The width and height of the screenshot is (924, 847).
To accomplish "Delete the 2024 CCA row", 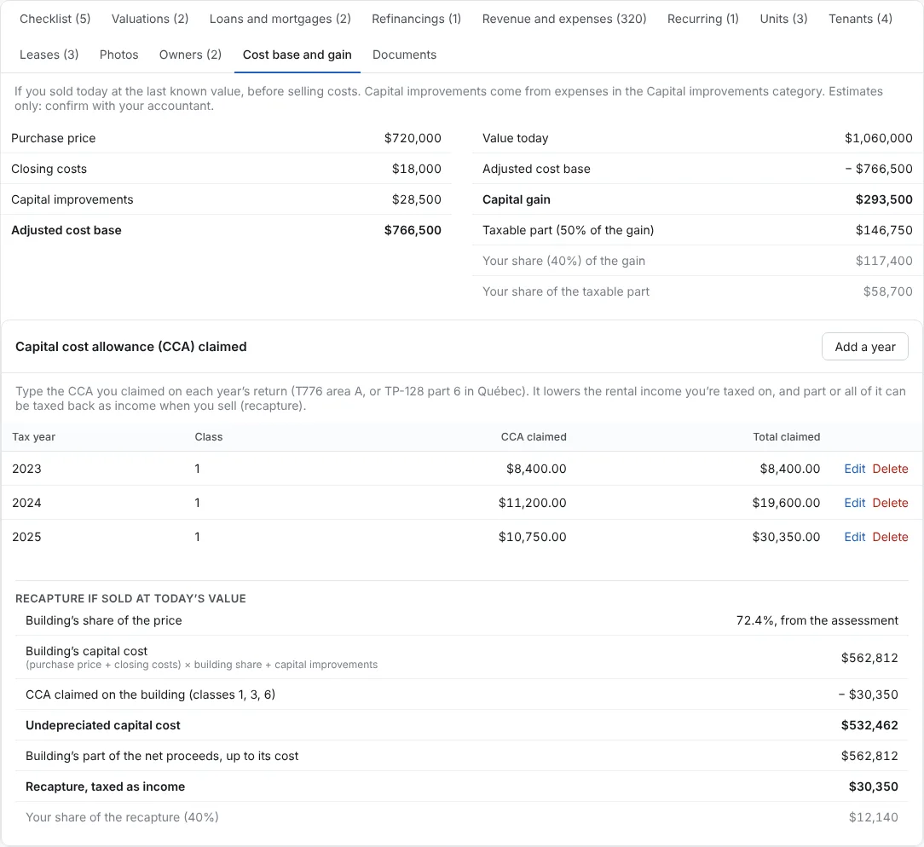I will click(x=890, y=503).
